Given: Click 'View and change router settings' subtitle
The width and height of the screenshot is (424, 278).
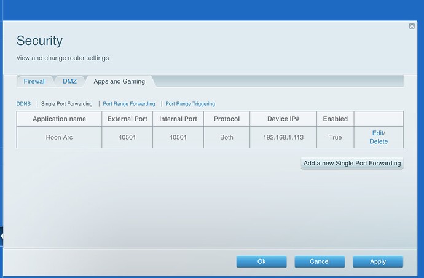Looking at the screenshot, I should click(x=63, y=58).
